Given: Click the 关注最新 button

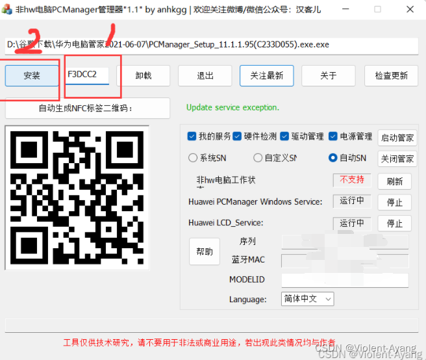Looking at the screenshot, I should pyautogui.click(x=266, y=75).
